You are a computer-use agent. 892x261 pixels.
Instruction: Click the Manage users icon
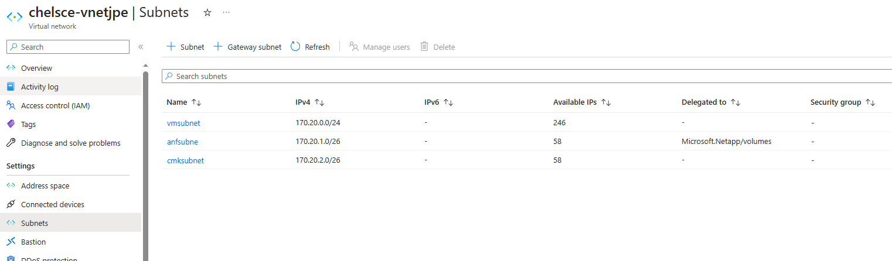click(x=353, y=47)
